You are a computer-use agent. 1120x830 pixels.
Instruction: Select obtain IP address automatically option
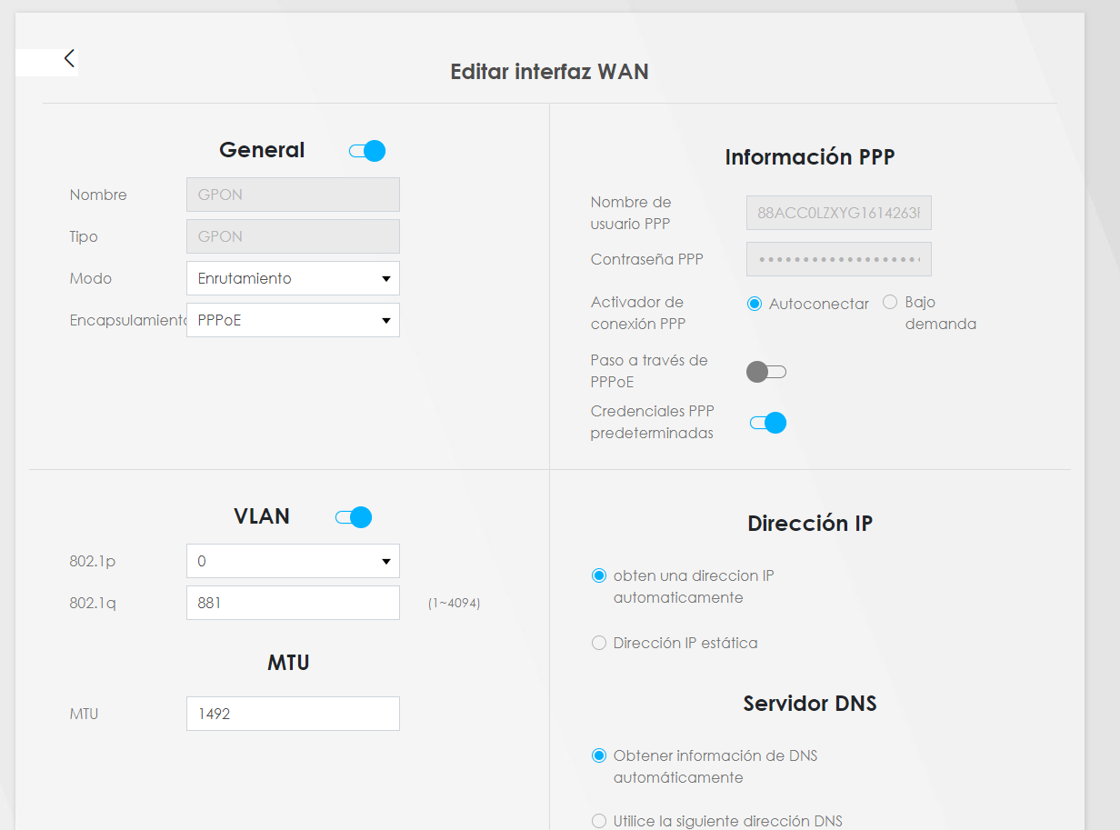tap(598, 575)
